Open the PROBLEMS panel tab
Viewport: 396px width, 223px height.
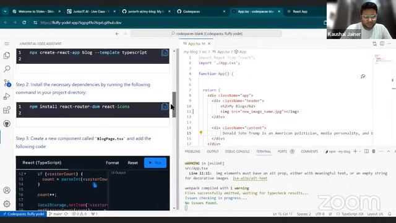tap(192, 151)
